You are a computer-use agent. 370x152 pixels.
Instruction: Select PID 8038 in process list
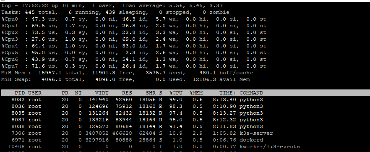coord(18,126)
